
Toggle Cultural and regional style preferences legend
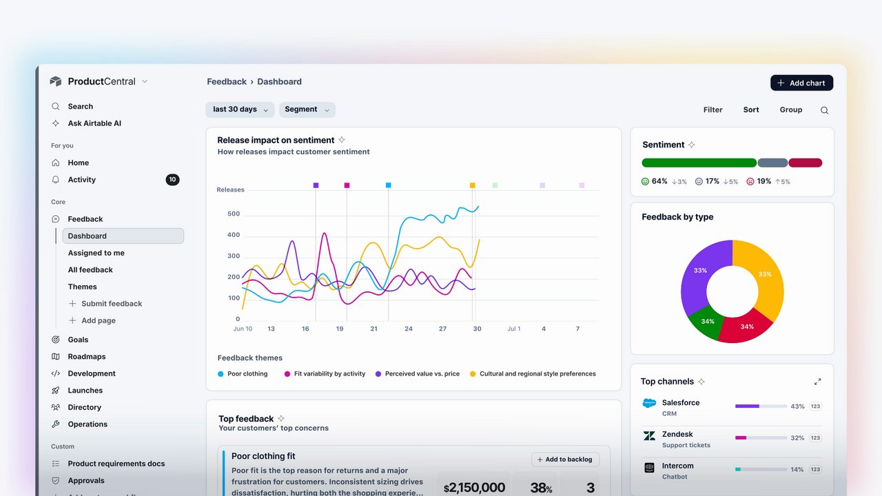coord(533,374)
